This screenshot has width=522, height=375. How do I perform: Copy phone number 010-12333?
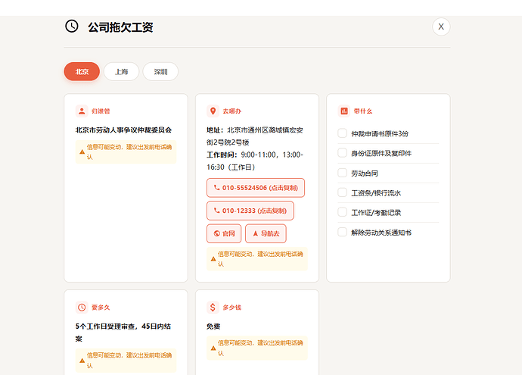[x=250, y=211]
